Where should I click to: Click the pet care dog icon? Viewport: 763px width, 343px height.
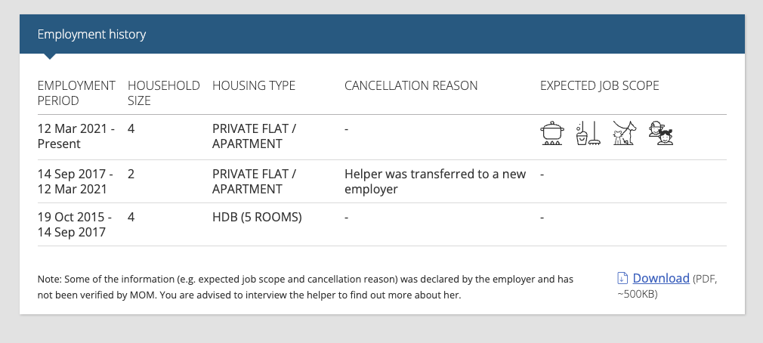[624, 133]
